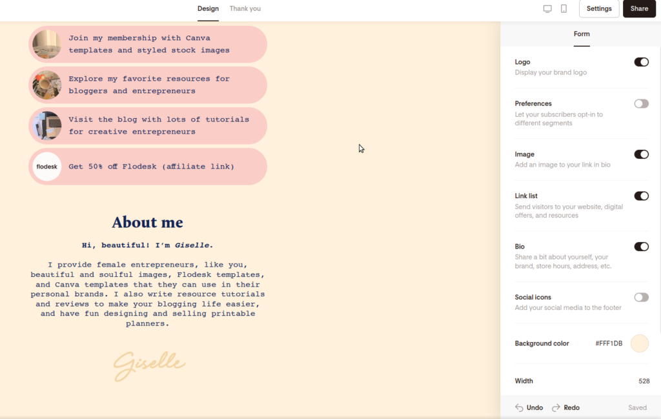Click the Link list label
661x419 pixels.
coord(526,196)
